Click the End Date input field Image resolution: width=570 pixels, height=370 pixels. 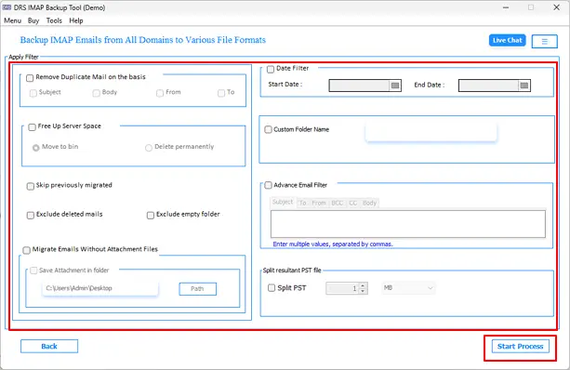[x=488, y=86]
